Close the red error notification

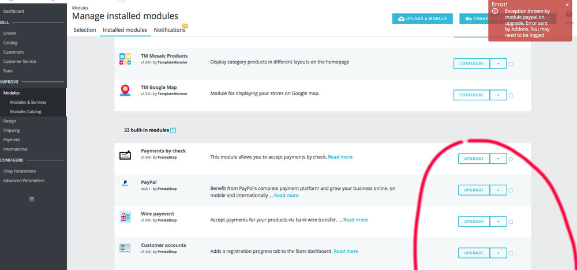[x=567, y=5]
